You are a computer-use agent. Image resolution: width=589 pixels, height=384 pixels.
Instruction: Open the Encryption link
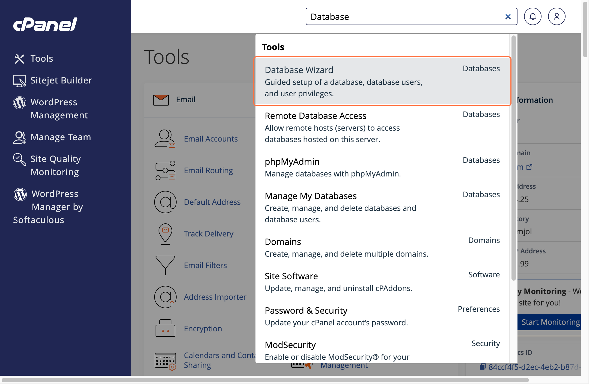(203, 329)
